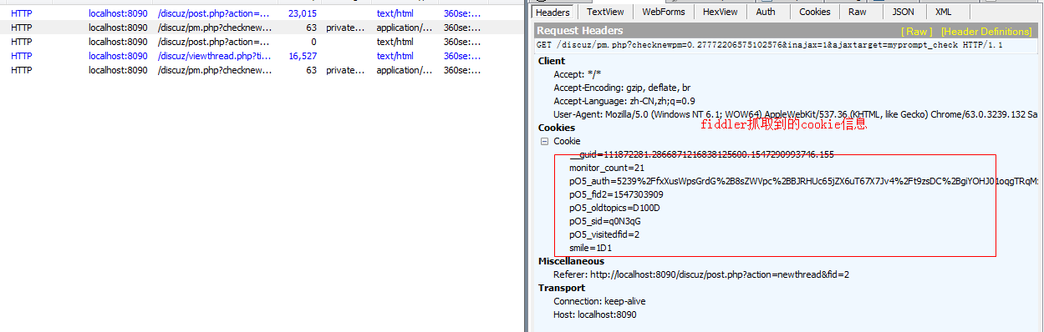This screenshot has height=332, width=1044.
Task: Click the Transport section heading
Action: point(562,288)
